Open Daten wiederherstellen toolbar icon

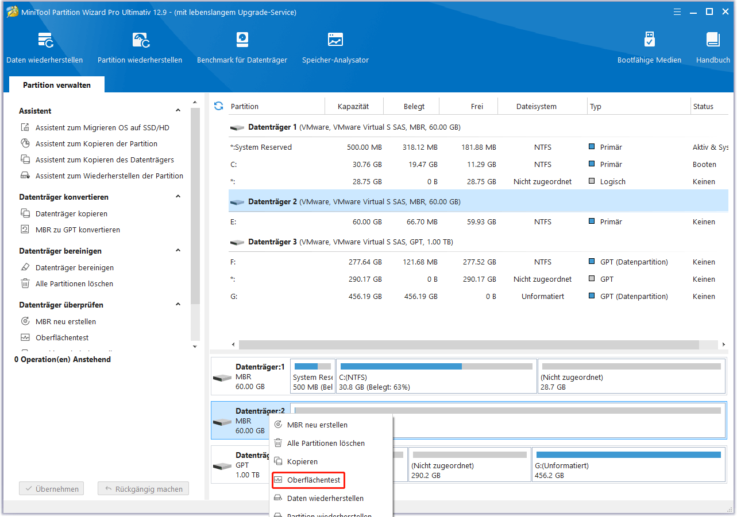[x=45, y=48]
